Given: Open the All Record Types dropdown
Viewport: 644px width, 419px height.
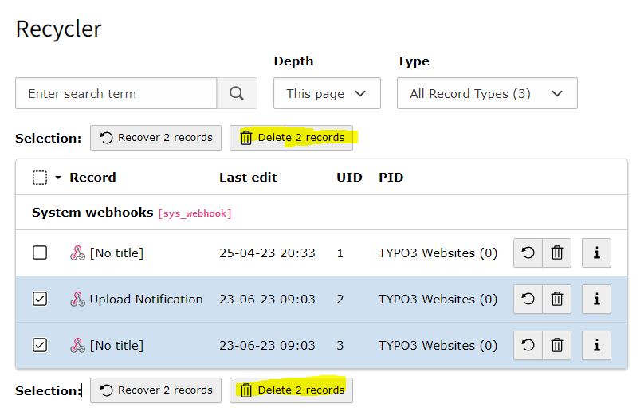Looking at the screenshot, I should 486,93.
